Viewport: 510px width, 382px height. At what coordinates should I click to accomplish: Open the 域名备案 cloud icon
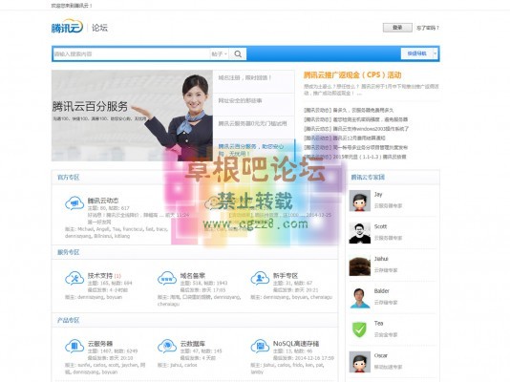coord(167,278)
